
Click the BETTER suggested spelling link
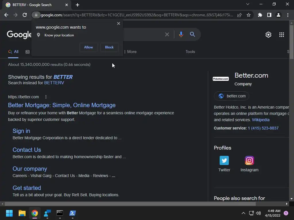(63, 77)
